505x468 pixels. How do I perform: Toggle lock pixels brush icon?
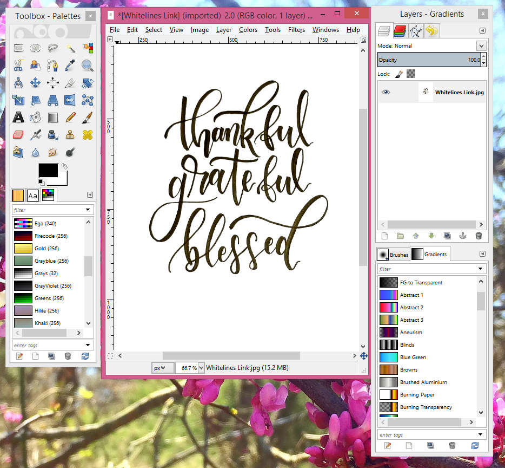[398, 74]
